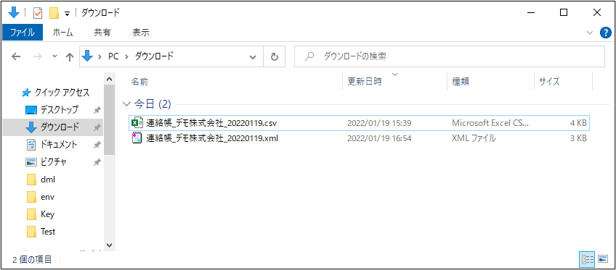Open the ファイル menu tab
616x270 pixels.
[x=23, y=33]
